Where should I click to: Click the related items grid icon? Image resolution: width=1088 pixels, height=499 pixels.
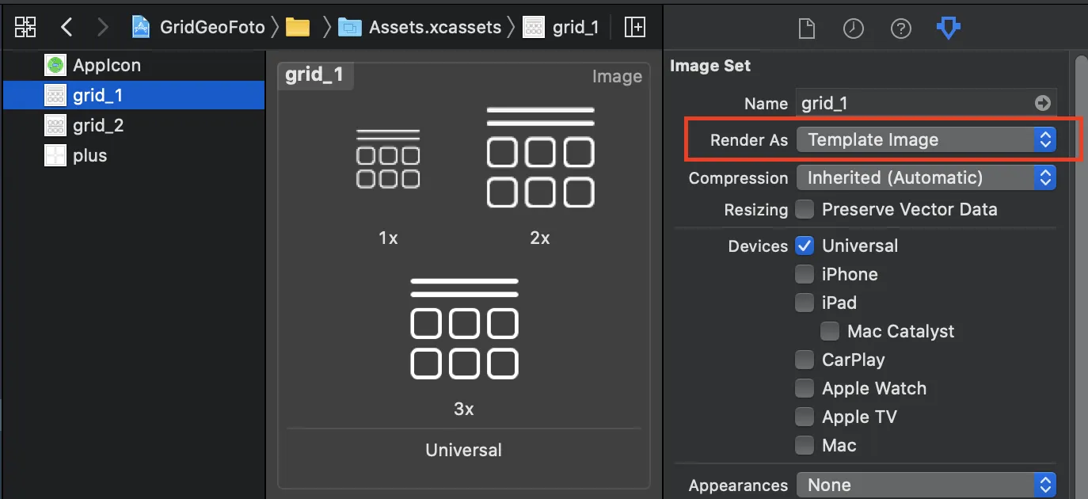[25, 28]
